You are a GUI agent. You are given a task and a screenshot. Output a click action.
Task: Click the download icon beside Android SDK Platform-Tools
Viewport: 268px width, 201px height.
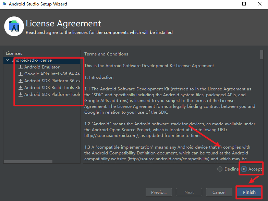(21, 94)
